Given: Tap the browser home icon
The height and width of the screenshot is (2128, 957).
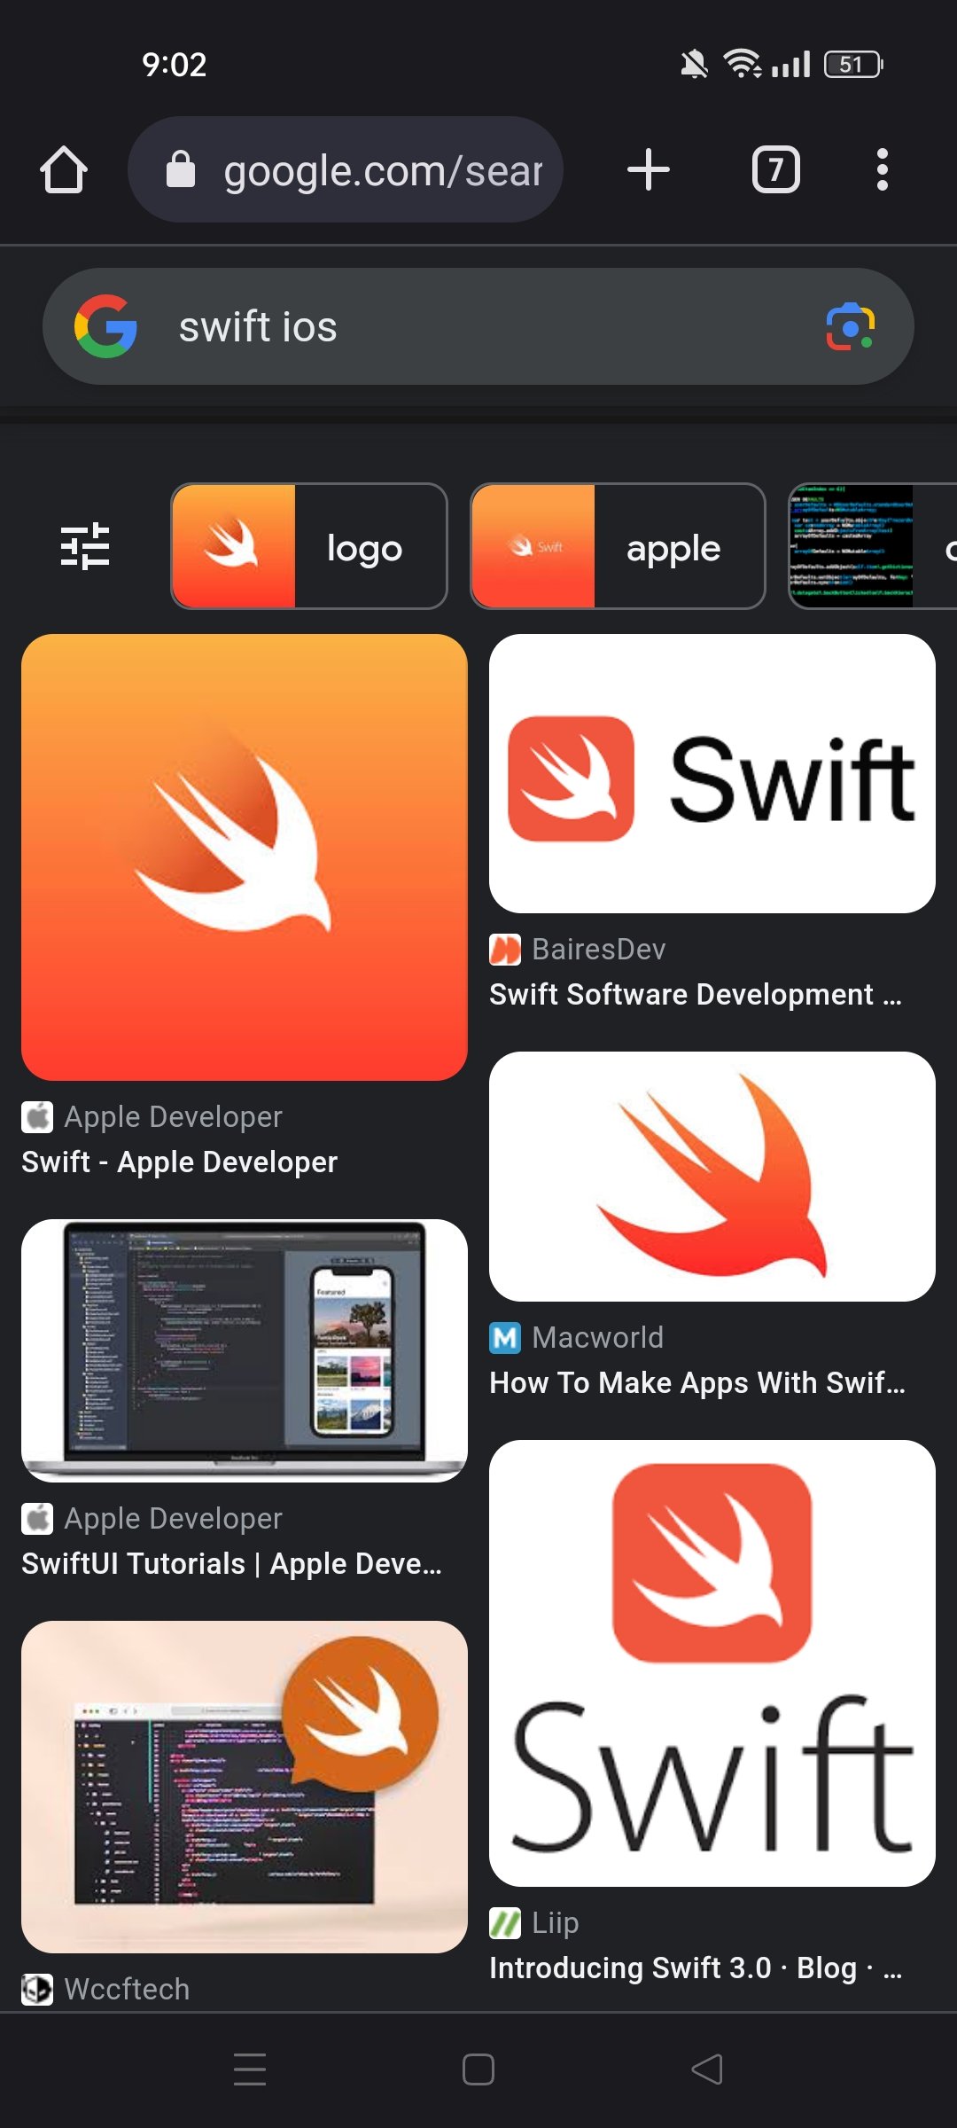Looking at the screenshot, I should coord(64,170).
